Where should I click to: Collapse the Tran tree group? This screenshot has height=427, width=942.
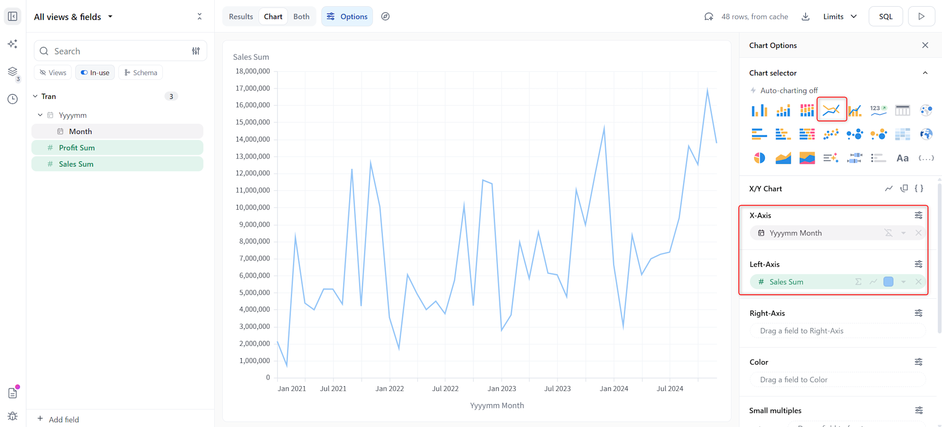coord(35,96)
